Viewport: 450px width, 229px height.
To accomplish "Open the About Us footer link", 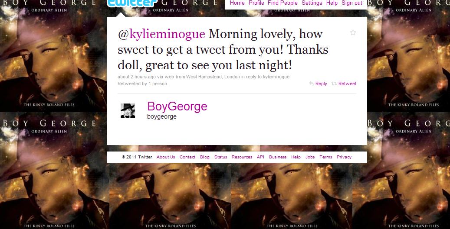I will 166,157.
